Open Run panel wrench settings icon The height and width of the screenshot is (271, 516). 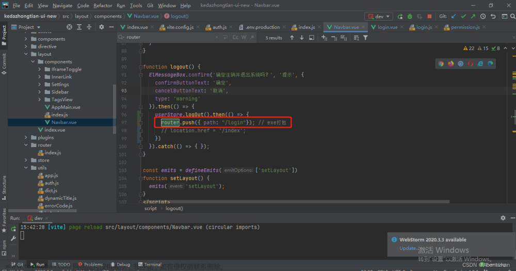(x=13, y=238)
